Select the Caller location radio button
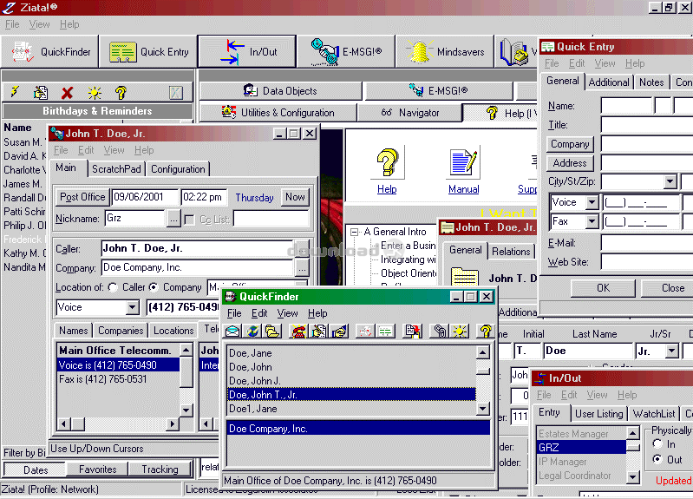The image size is (693, 499). [113, 287]
